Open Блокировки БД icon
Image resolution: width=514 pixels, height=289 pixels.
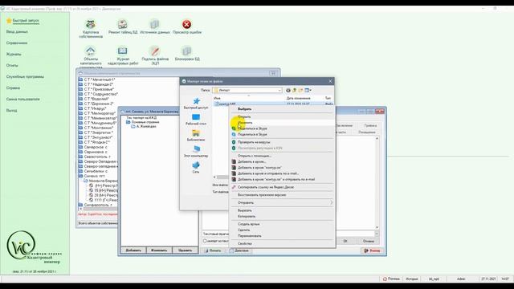pos(187,54)
